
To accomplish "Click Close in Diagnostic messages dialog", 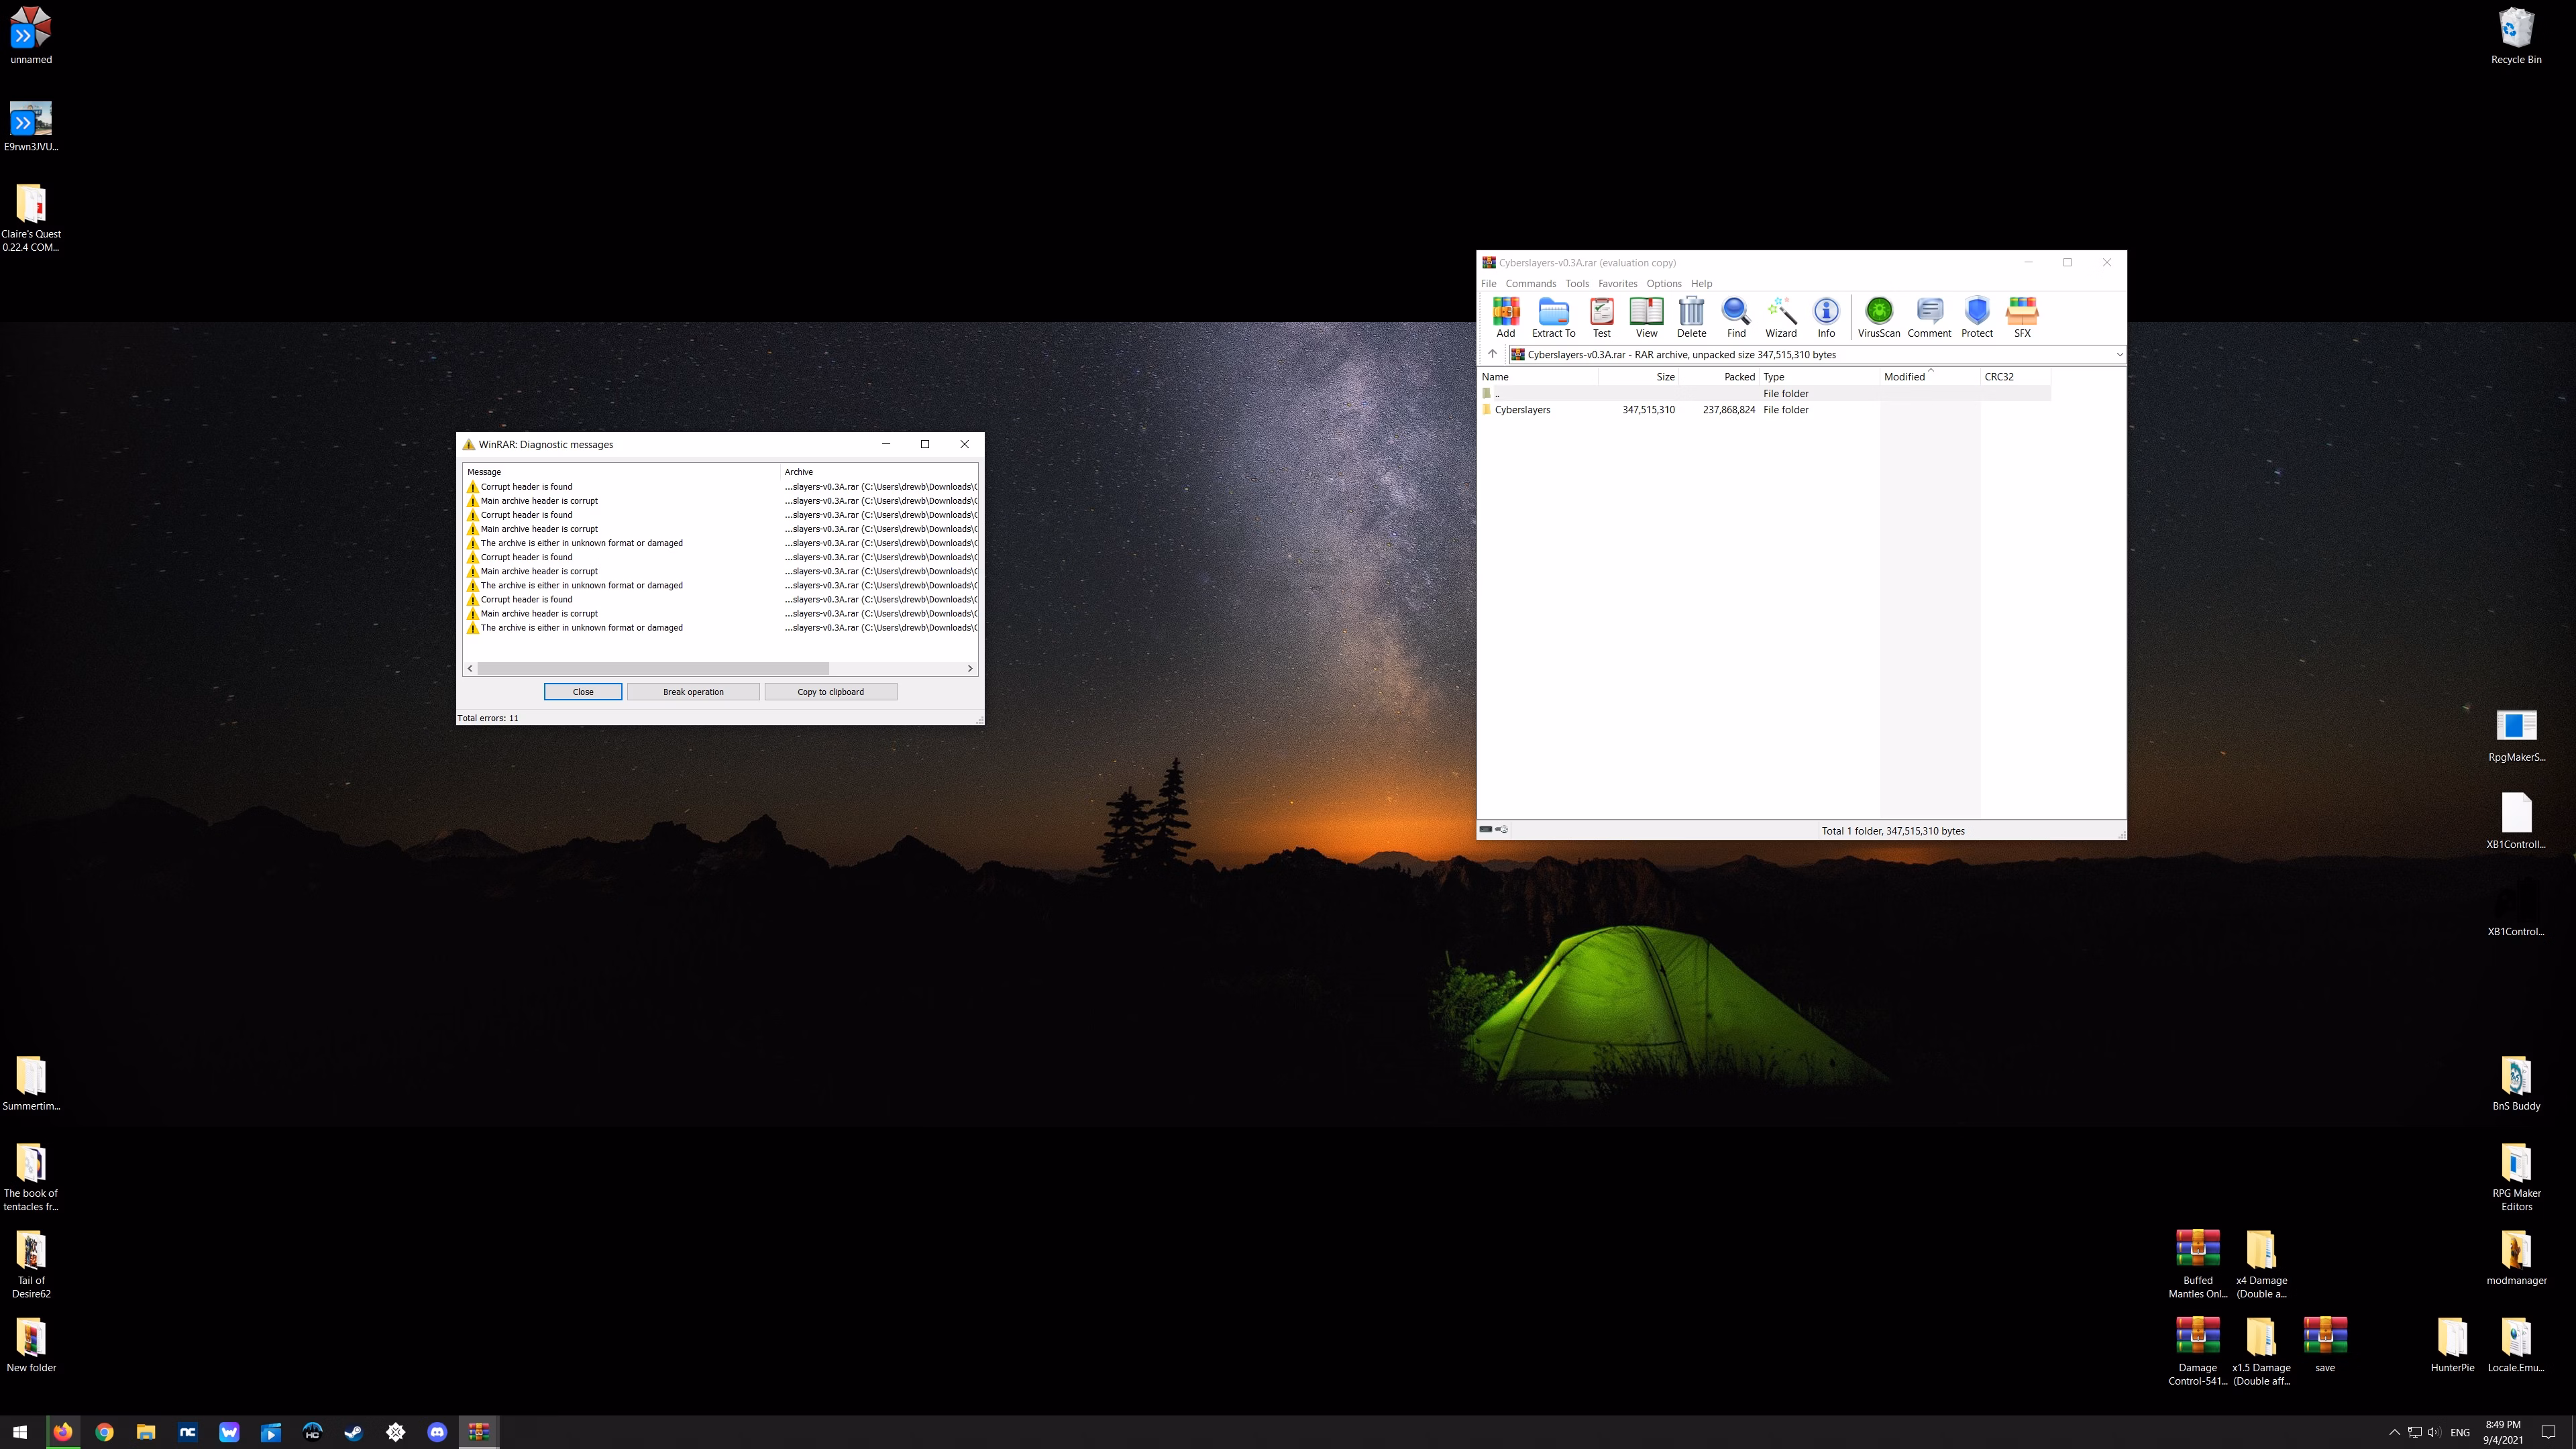I will [x=583, y=691].
